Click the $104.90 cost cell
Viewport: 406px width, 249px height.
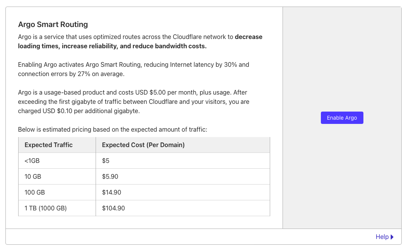tap(113, 208)
